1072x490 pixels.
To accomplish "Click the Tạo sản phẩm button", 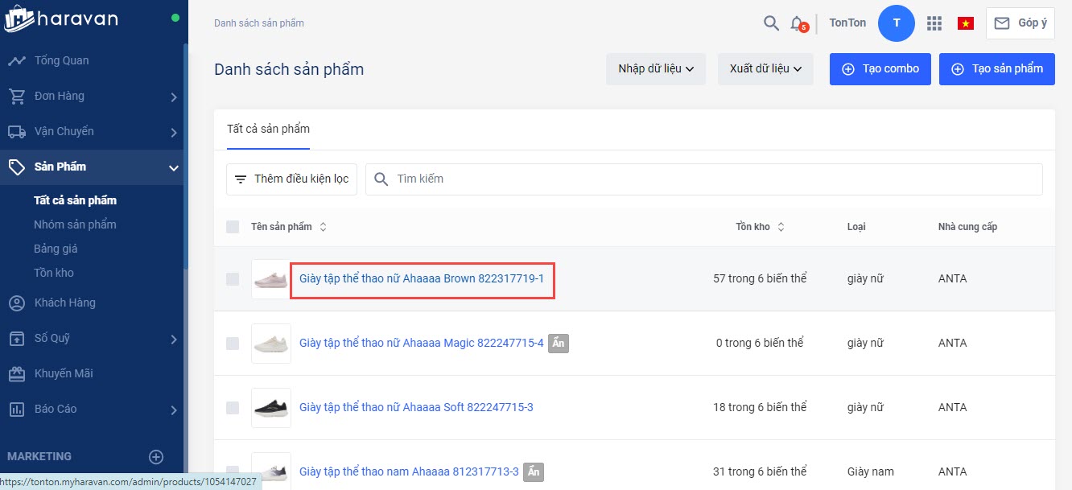I will pyautogui.click(x=997, y=69).
